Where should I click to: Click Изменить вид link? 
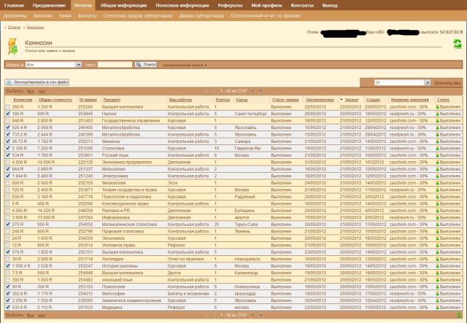448,83
